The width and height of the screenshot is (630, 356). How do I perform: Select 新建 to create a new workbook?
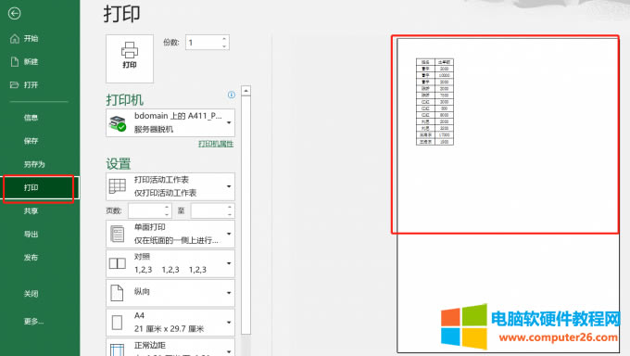(x=31, y=61)
